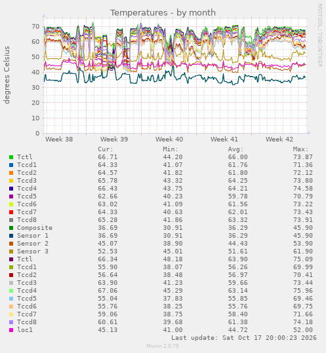
Task: Click the 'Cur:' column header
Action: tap(106, 149)
